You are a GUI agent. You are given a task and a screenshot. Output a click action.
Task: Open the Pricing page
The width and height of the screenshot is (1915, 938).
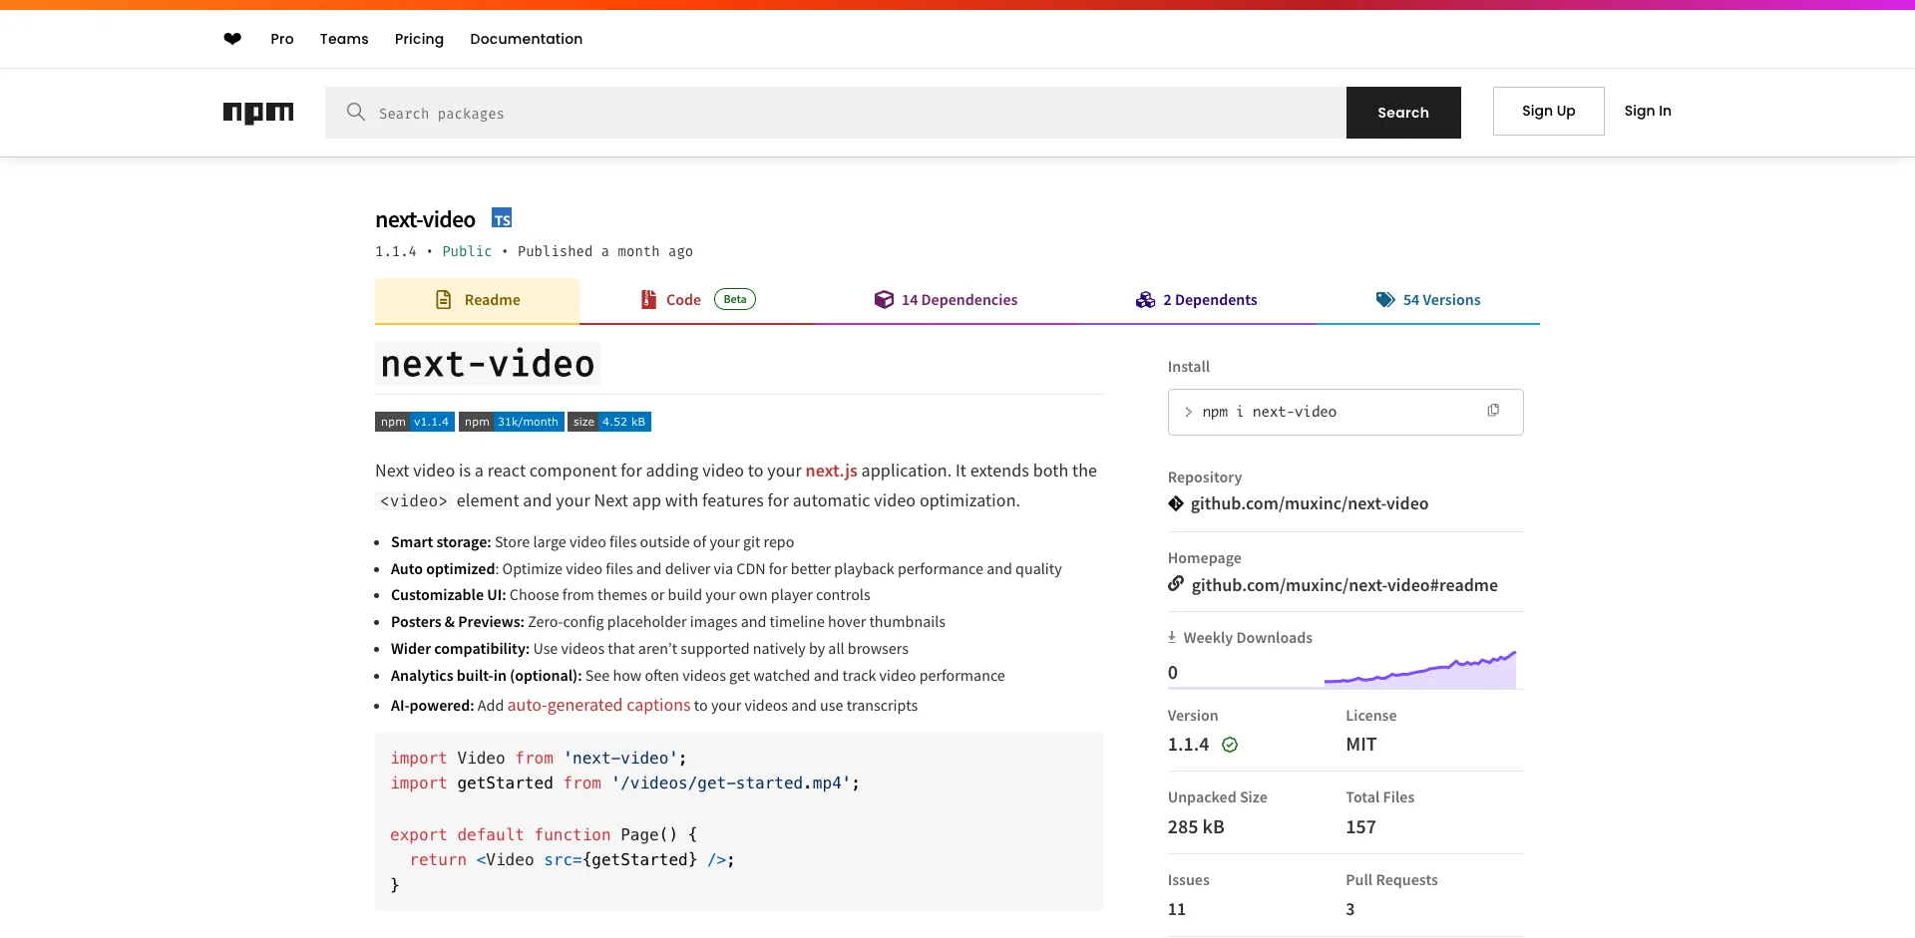click(x=419, y=39)
